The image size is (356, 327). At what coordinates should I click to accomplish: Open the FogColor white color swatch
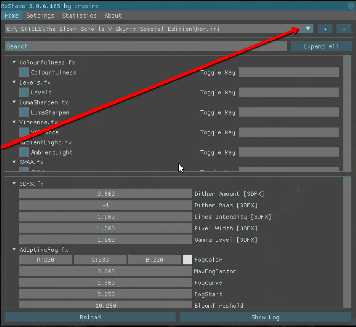[x=188, y=260]
